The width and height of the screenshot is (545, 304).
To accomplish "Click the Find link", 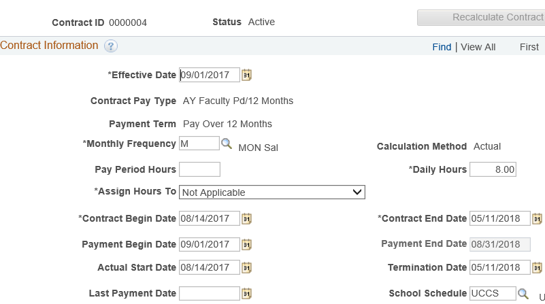I will coord(442,47).
